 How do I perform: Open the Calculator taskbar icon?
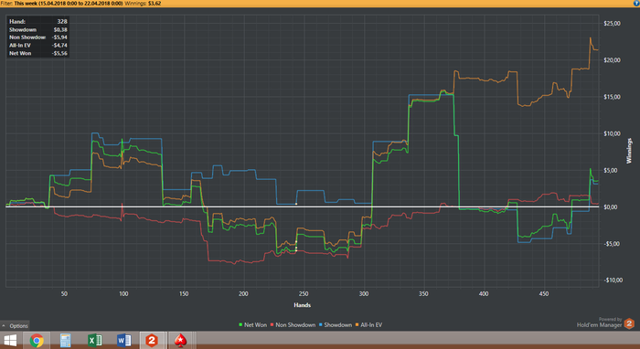pyautogui.click(x=65, y=340)
